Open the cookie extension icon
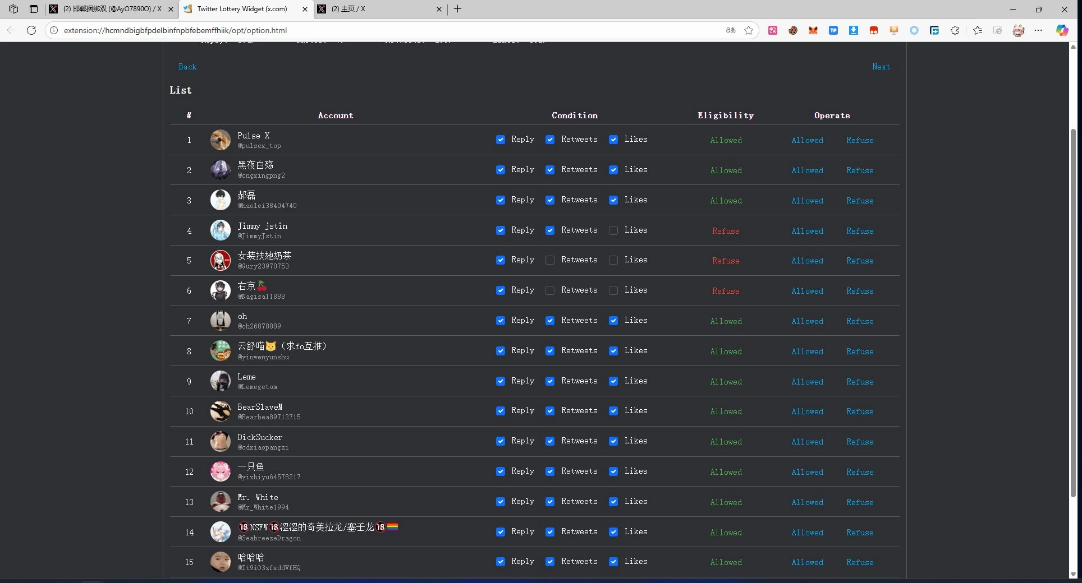This screenshot has height=583, width=1082. pos(792,30)
